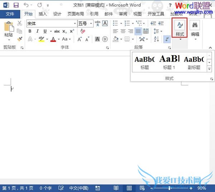
Task: Click the Format Painter brush icon
Action: coord(20,39)
